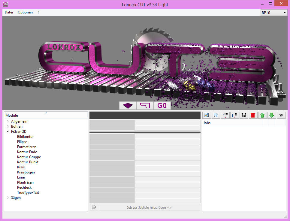The image size is (290, 221).
Task: Click the Lonnox C logo in the title bar
Action: (x=5, y=4)
